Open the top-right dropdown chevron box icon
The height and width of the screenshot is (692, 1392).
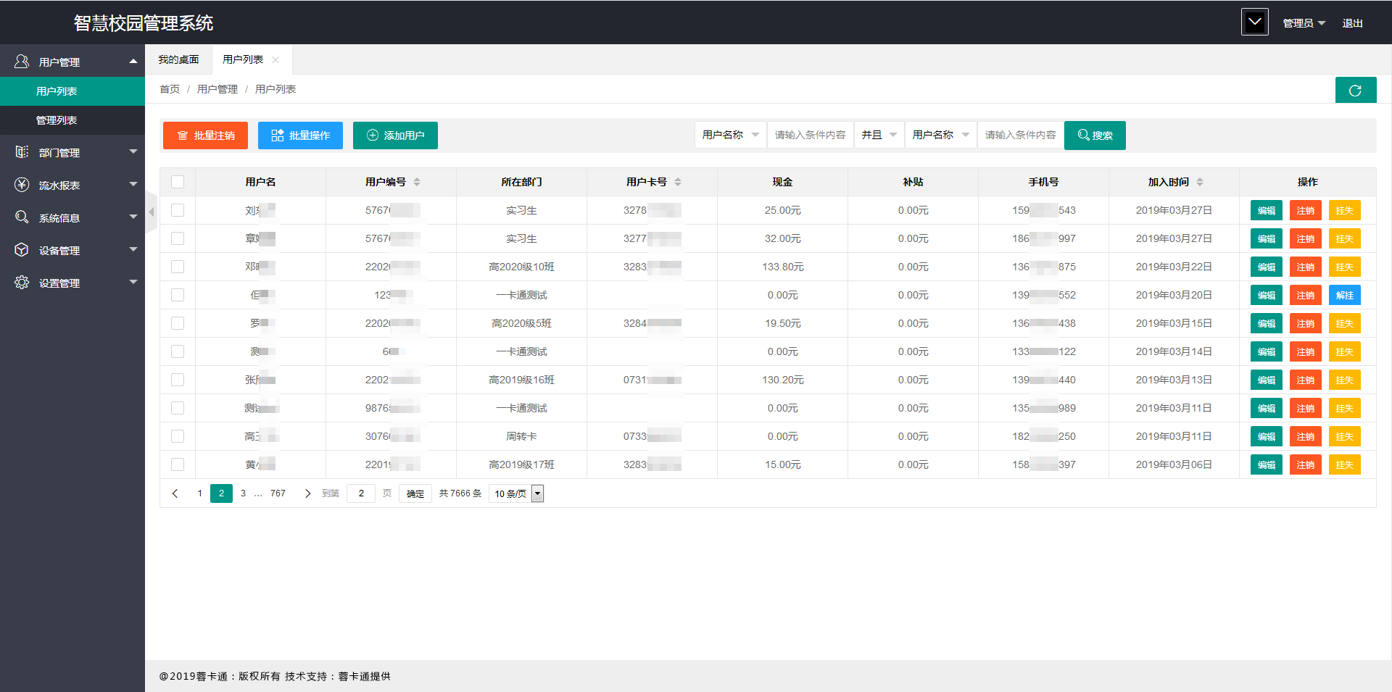click(1254, 22)
